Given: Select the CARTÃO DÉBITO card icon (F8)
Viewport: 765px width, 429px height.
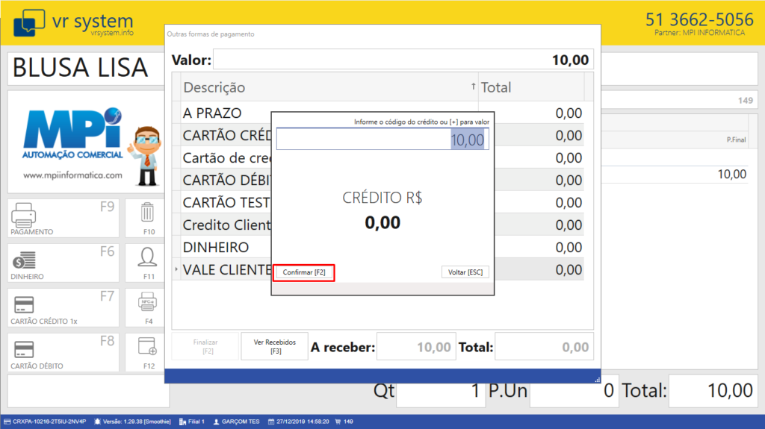Looking at the screenshot, I should click(23, 349).
